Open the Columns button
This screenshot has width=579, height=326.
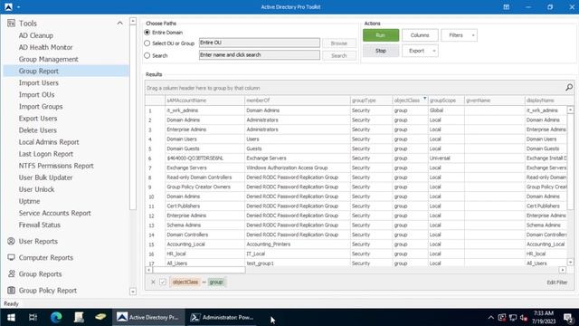(x=420, y=35)
